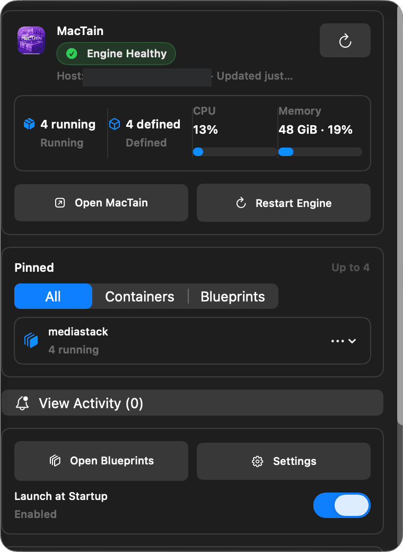Screen dimensions: 403x552
Task: Click the 'Memory' label text
Action: (x=300, y=111)
